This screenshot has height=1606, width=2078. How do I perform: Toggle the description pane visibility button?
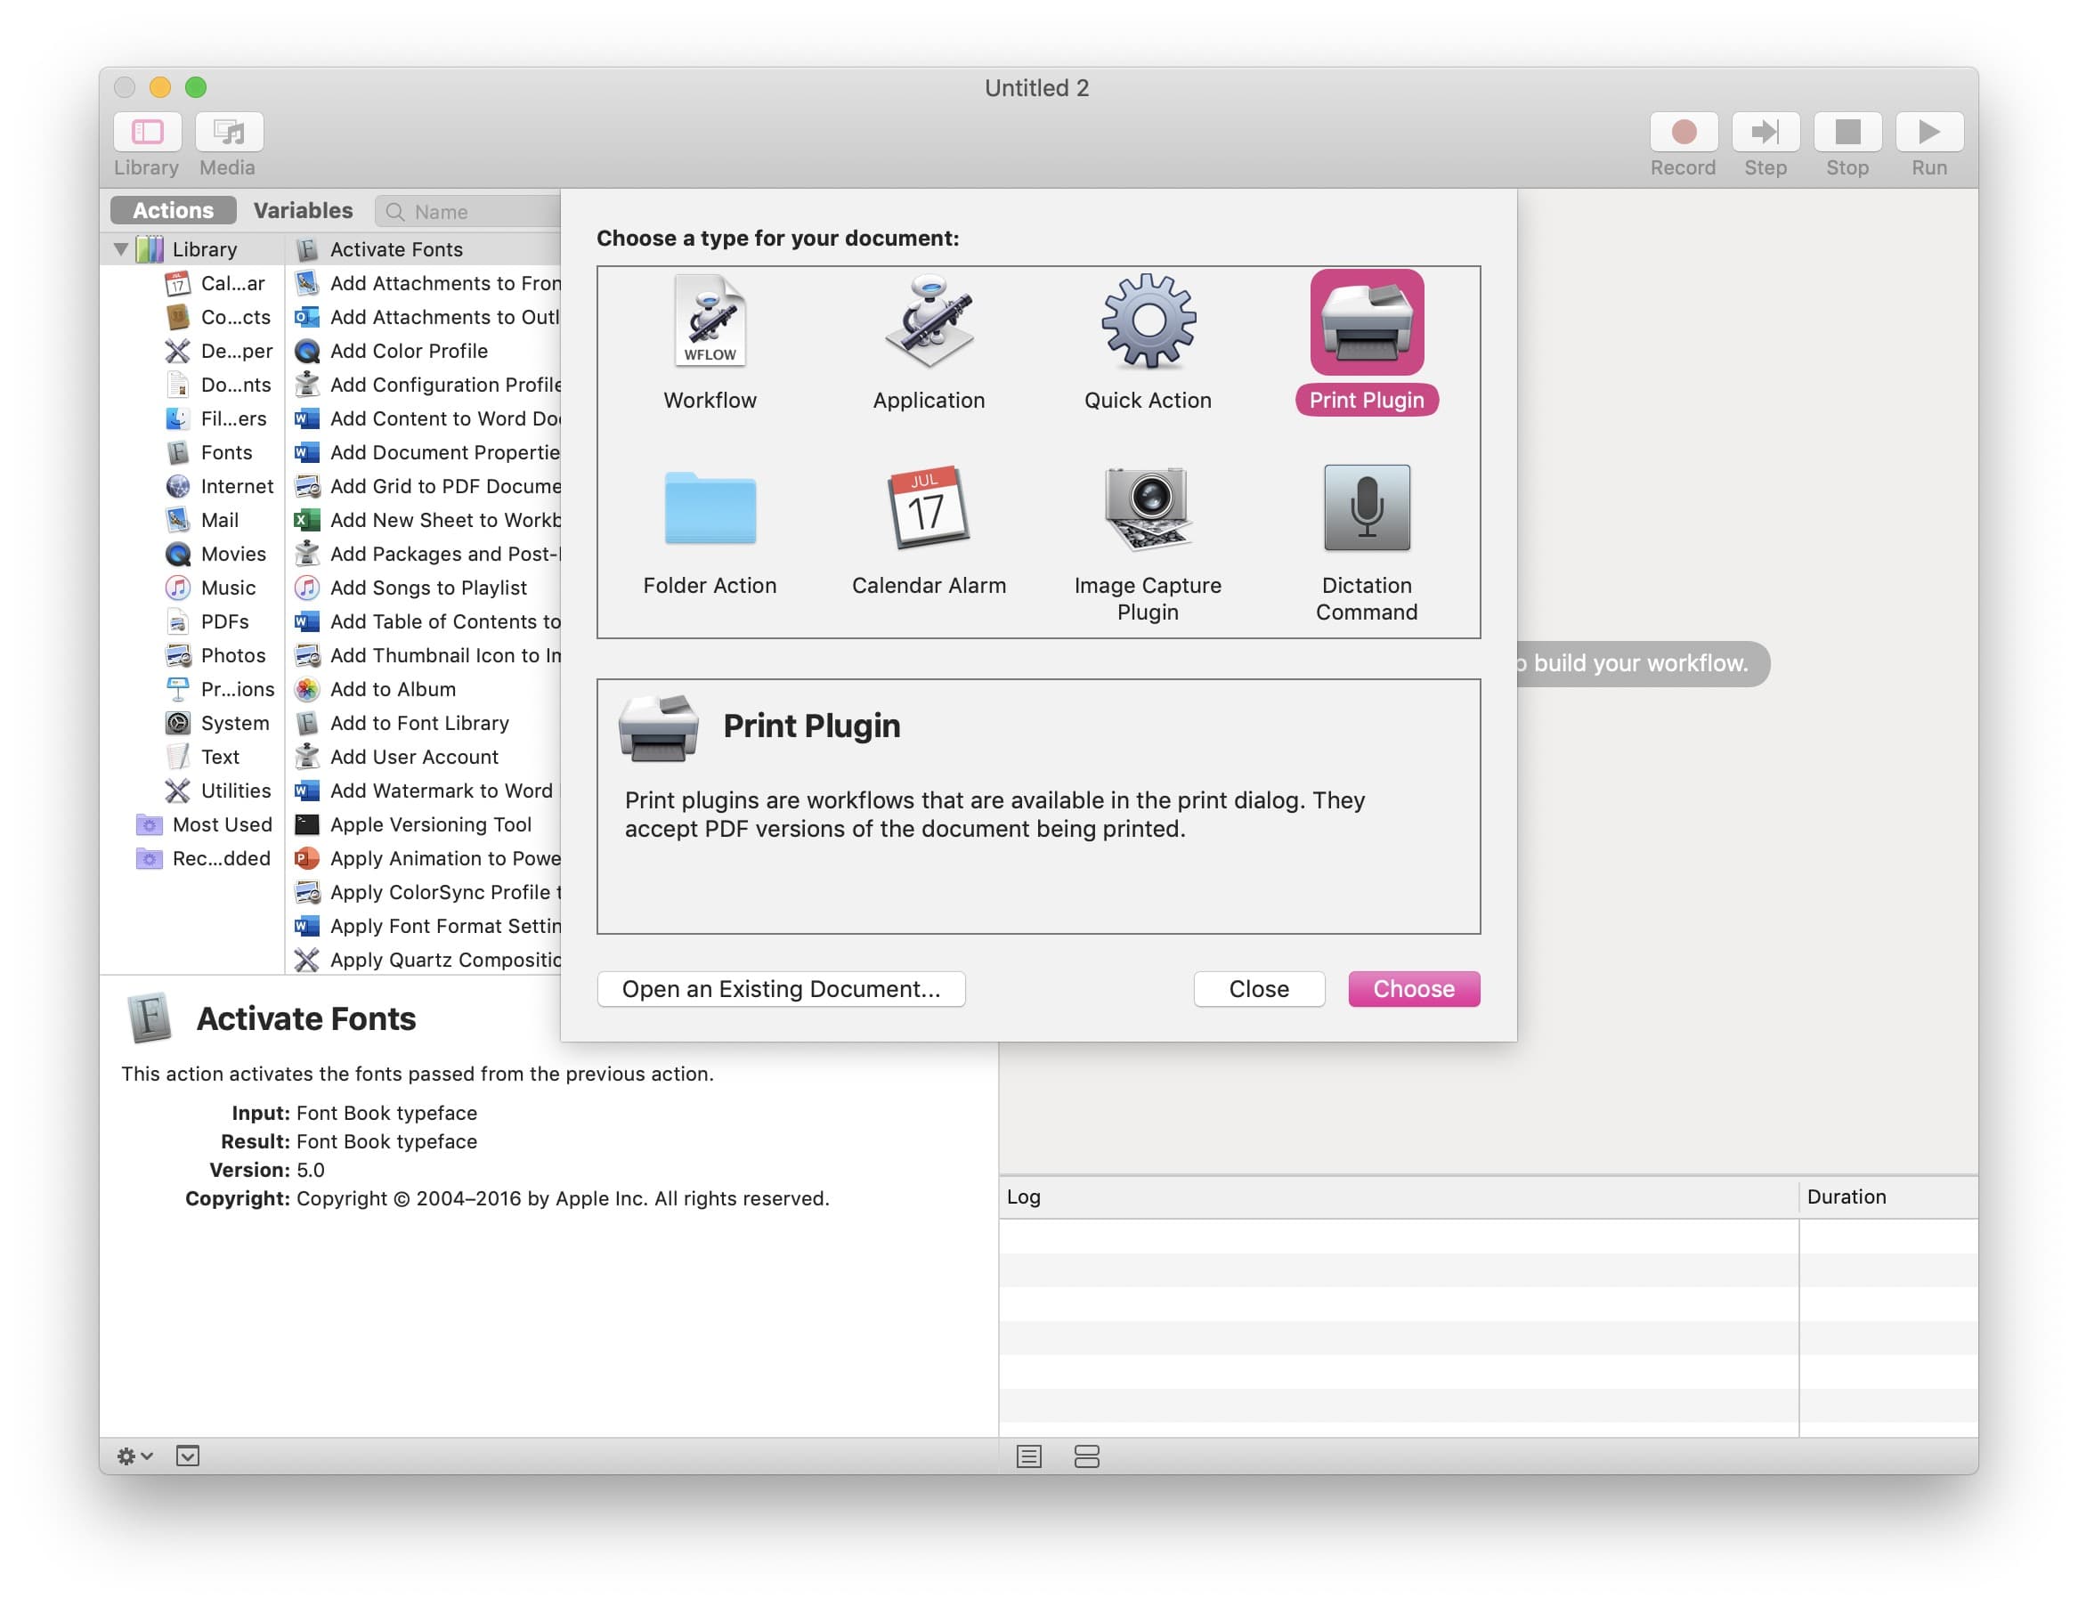[x=188, y=1456]
